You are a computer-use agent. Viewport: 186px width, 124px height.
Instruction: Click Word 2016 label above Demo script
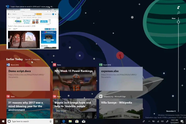coord(14,65)
